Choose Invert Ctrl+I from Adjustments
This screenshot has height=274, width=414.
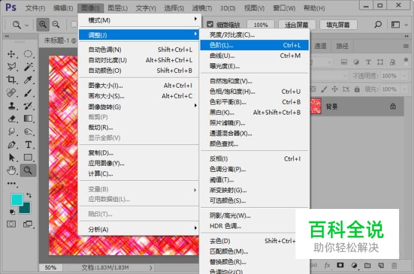click(254, 159)
